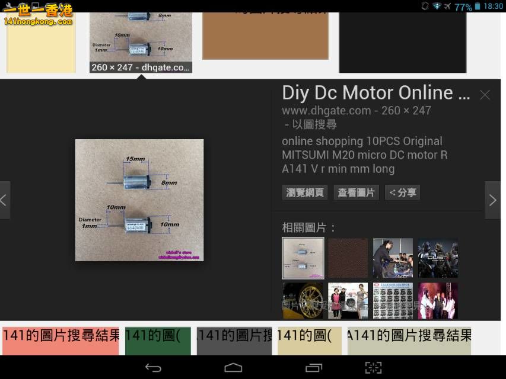
Task: Open the www.dhgate.com source link
Action: coord(326,111)
